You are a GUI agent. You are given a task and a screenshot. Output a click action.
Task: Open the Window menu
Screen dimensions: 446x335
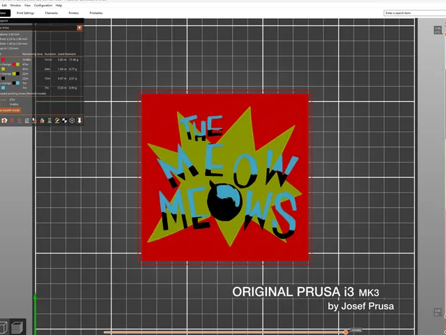point(15,6)
